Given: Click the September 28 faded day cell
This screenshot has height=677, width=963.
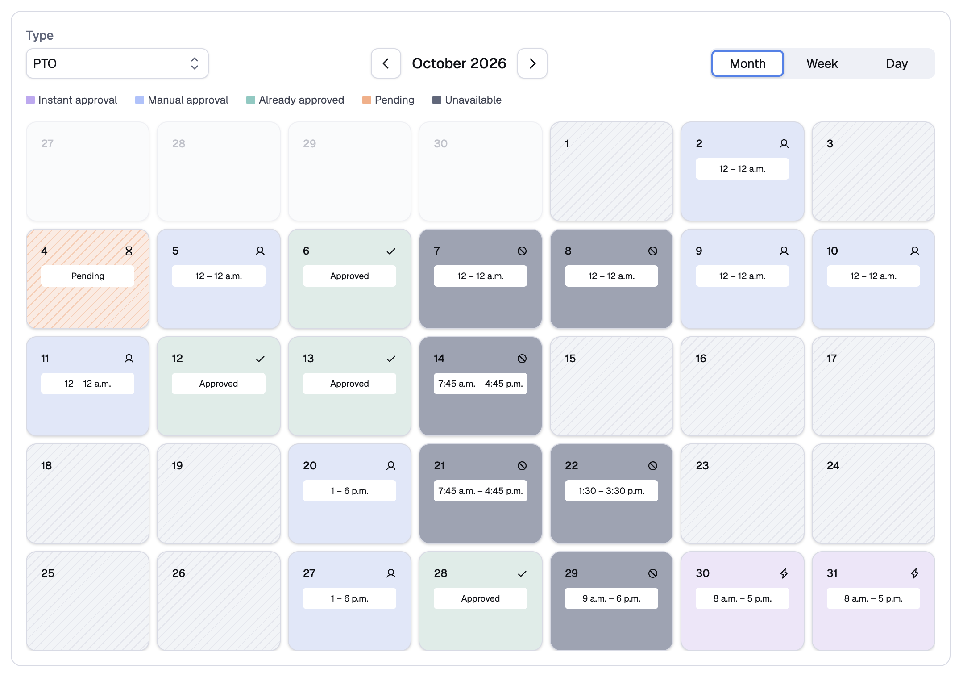Looking at the screenshot, I should click(219, 171).
